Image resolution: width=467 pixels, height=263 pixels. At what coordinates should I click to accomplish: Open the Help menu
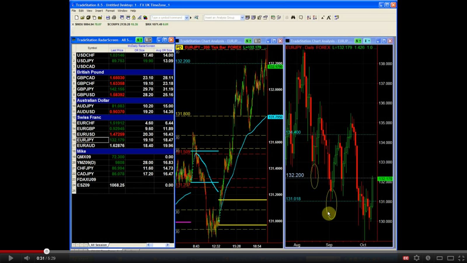click(x=133, y=11)
